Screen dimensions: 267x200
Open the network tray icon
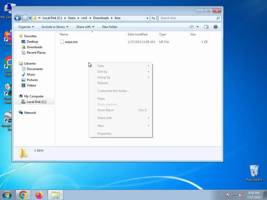click(234, 195)
